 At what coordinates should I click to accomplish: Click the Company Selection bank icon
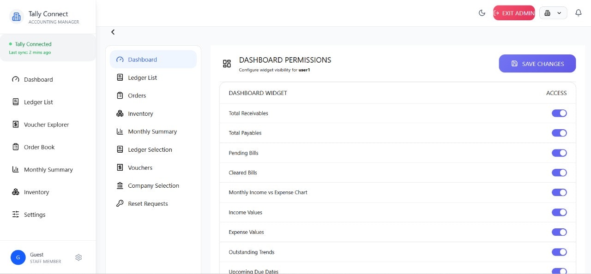[x=120, y=185]
